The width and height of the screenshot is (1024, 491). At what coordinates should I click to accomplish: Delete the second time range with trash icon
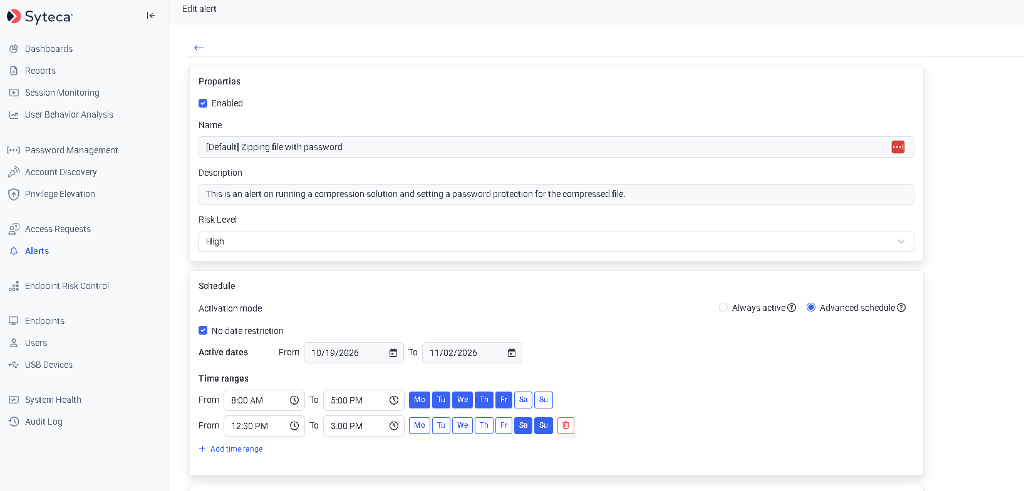coord(566,425)
